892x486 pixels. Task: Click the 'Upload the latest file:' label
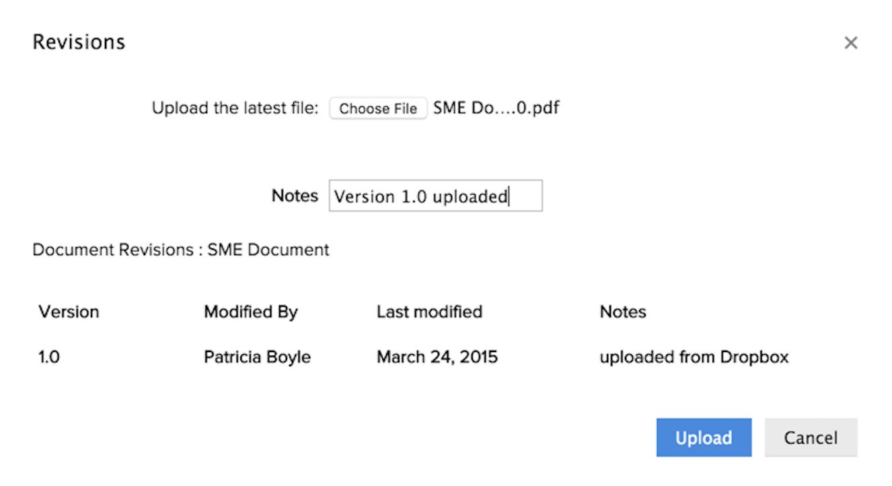point(235,108)
